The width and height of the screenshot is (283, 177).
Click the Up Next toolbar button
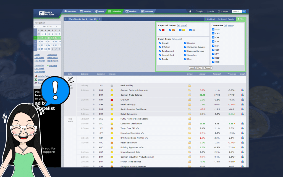pyautogui.click(x=210, y=19)
